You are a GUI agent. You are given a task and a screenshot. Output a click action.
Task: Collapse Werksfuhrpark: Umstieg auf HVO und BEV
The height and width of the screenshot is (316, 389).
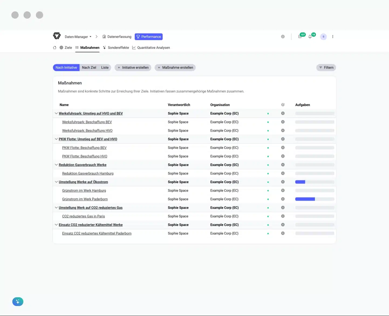click(56, 113)
